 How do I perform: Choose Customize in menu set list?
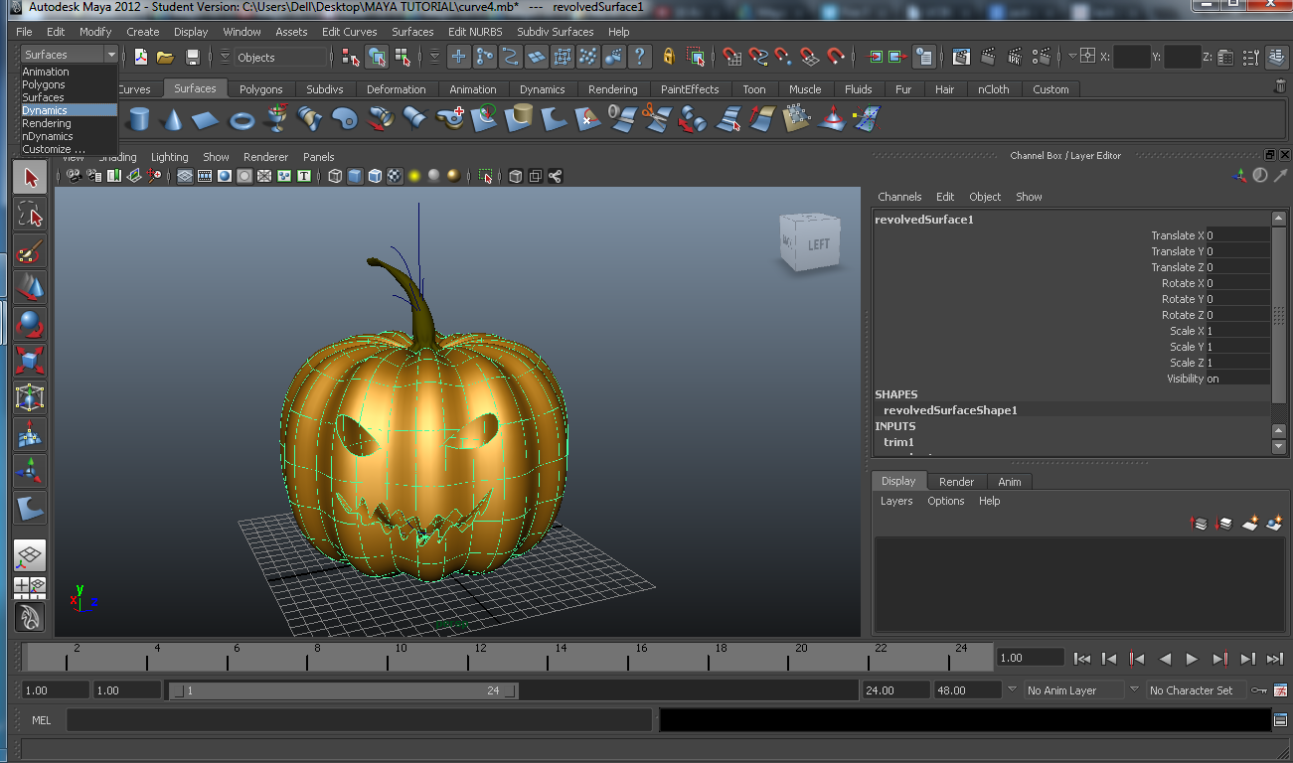click(x=70, y=149)
